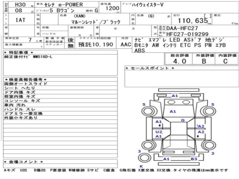239x179 pixels.
Task: Select the seating capacity value "7"
Action: tap(30, 40)
